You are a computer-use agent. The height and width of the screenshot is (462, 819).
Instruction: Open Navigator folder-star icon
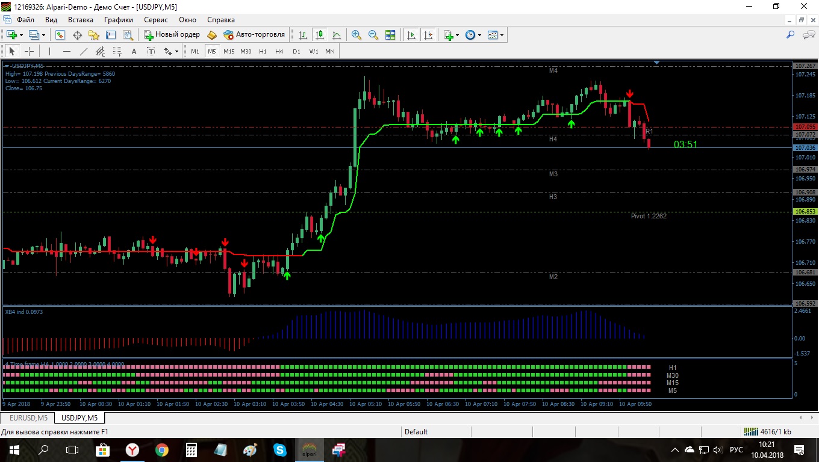(94, 35)
